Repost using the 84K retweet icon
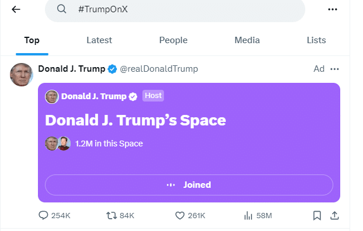This screenshot has height=231, width=363. [111, 215]
